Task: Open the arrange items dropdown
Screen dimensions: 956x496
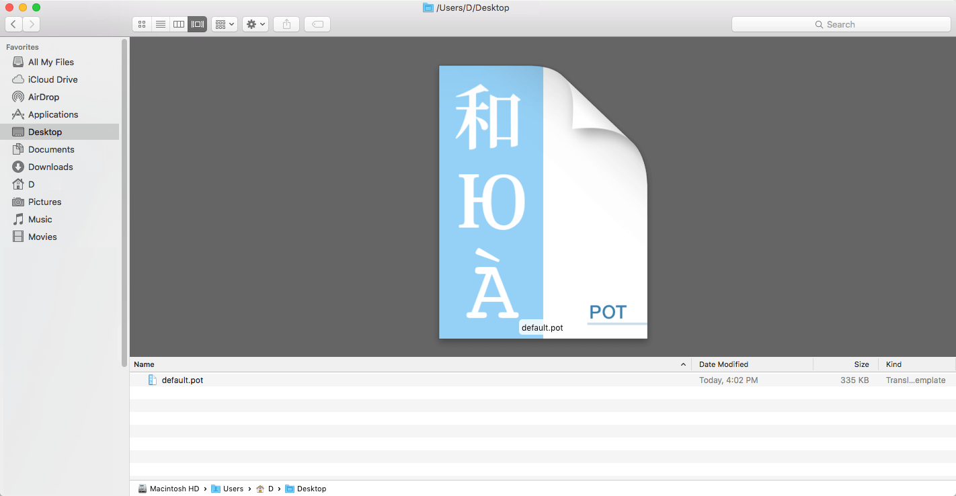Action: point(225,24)
